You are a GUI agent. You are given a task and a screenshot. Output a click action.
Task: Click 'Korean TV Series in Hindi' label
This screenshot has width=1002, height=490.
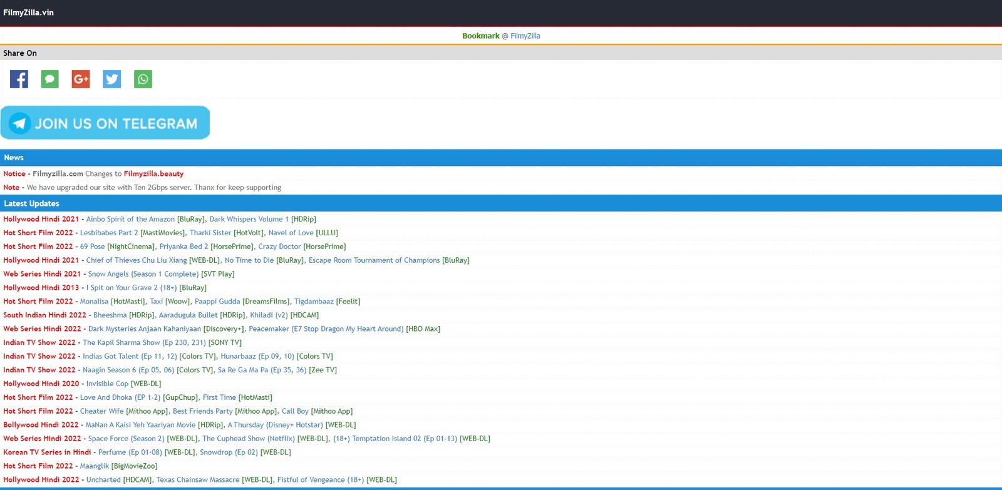pos(47,453)
